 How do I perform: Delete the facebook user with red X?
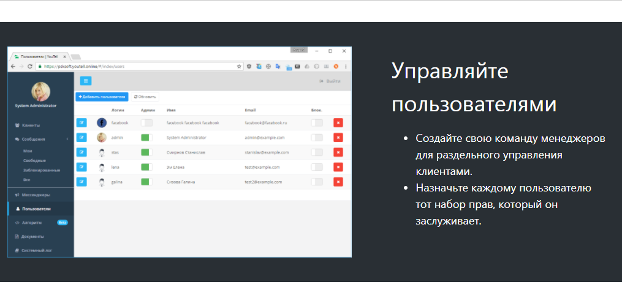pos(338,123)
